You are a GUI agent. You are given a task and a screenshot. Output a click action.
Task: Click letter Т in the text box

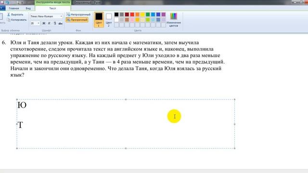pyautogui.click(x=20, y=125)
